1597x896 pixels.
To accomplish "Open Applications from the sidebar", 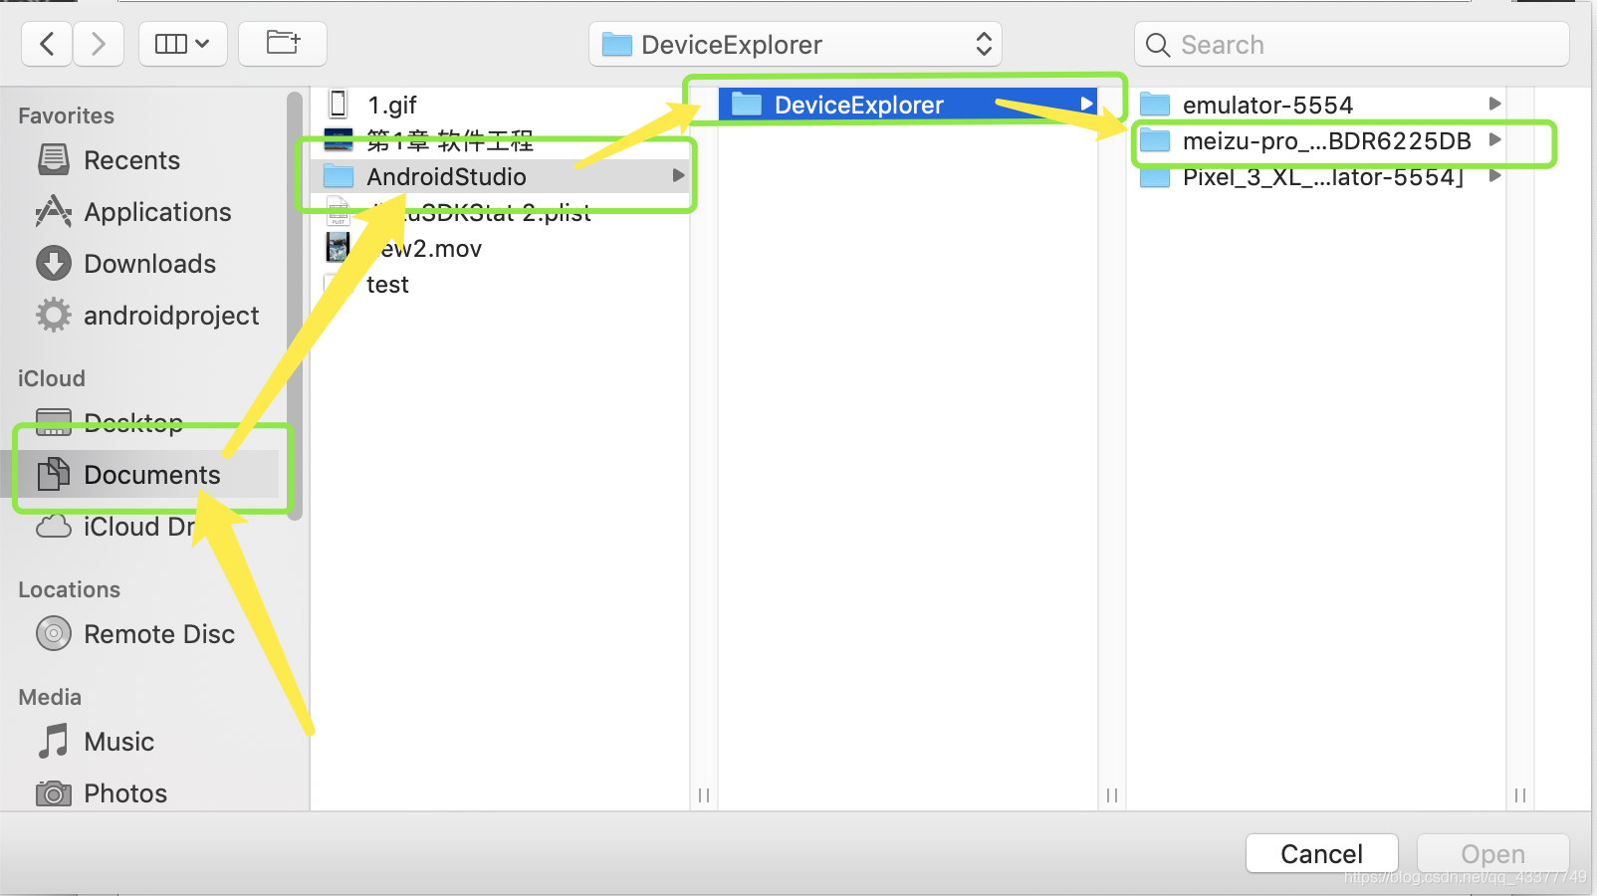I will (157, 212).
